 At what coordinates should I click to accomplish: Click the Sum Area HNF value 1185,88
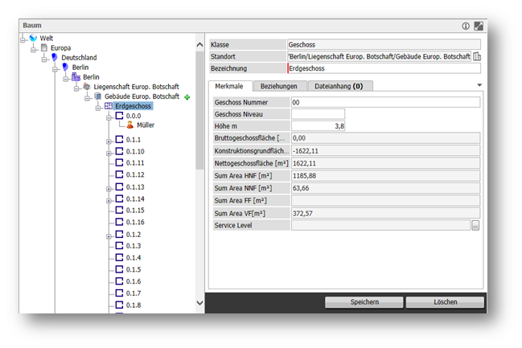pyautogui.click(x=385, y=176)
